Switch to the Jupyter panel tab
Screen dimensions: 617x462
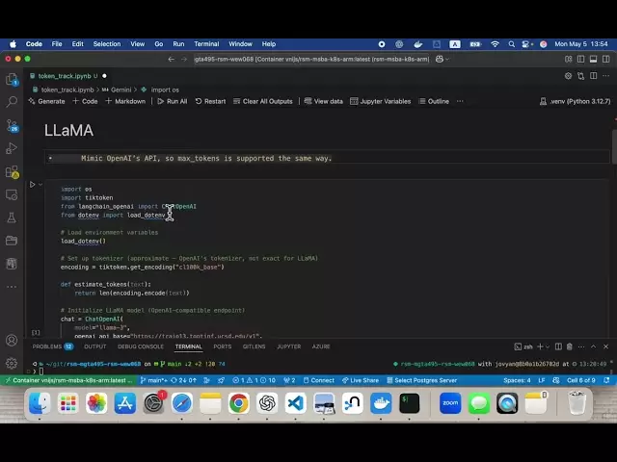289,346
